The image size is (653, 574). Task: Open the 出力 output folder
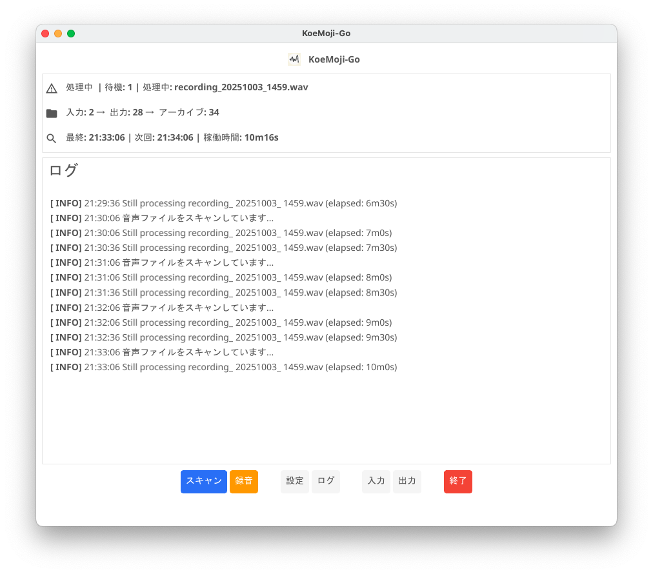(407, 481)
